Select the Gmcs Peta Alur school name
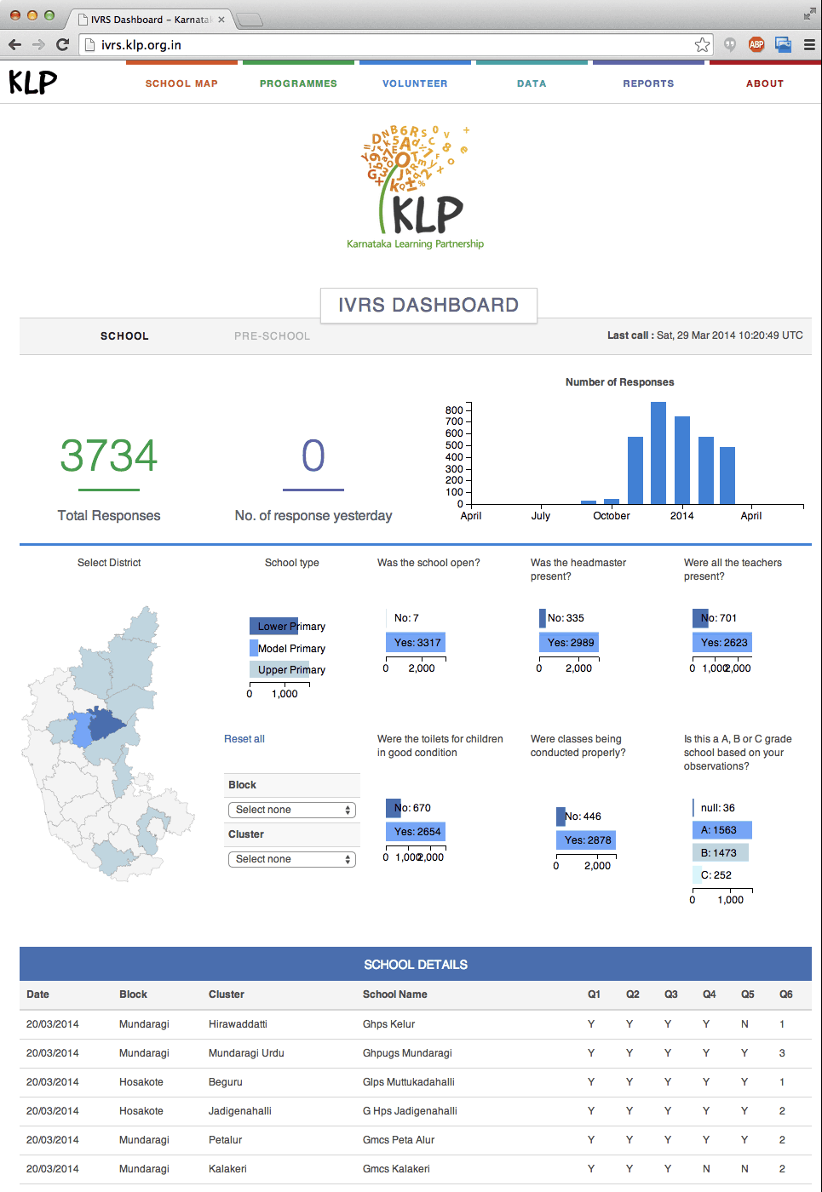 click(399, 1140)
